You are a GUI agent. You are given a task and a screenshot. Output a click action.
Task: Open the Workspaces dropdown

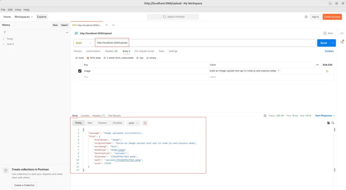24,17
